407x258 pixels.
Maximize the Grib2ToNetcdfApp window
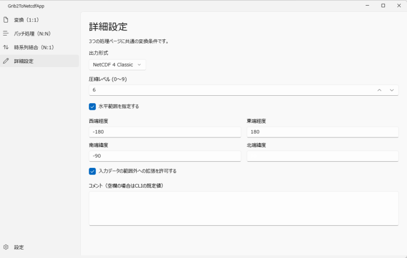pos(383,6)
